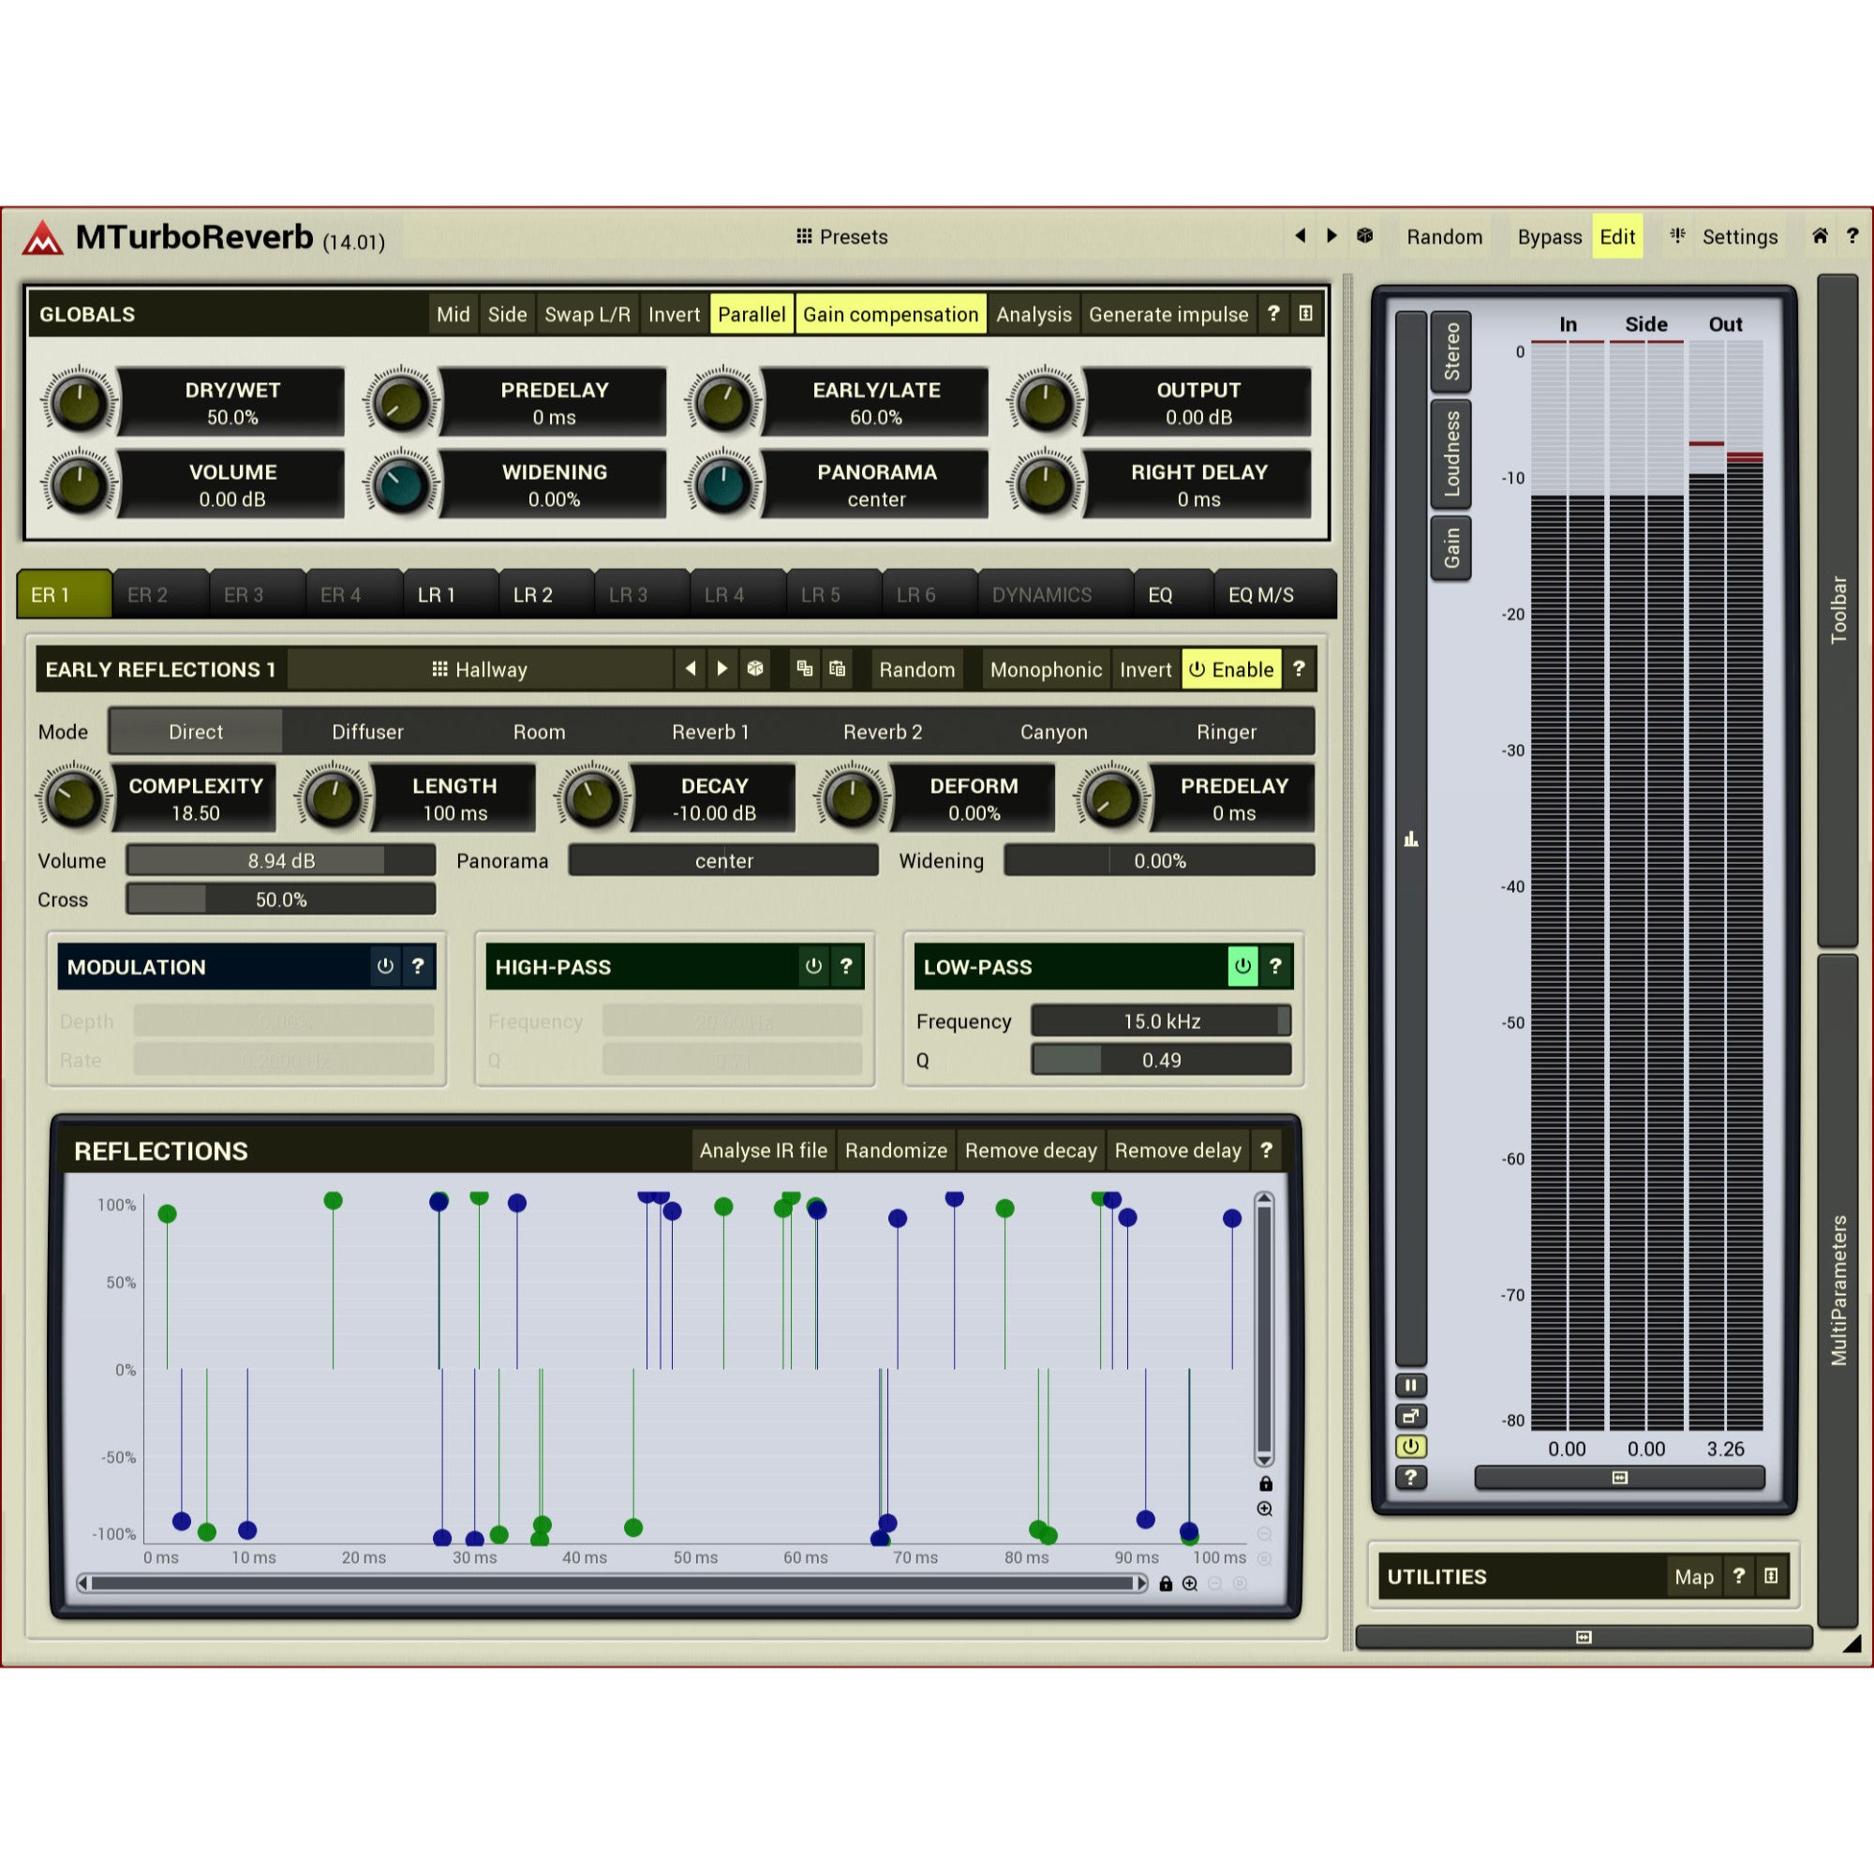Turn on the High-Pass filter power button
Viewport: 1874px width, 1874px height.
click(x=812, y=966)
